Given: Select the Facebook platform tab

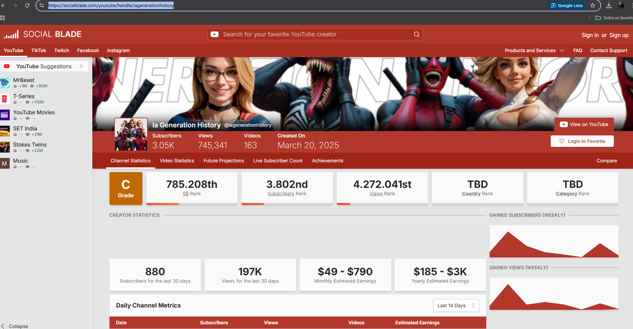Looking at the screenshot, I should tap(88, 51).
